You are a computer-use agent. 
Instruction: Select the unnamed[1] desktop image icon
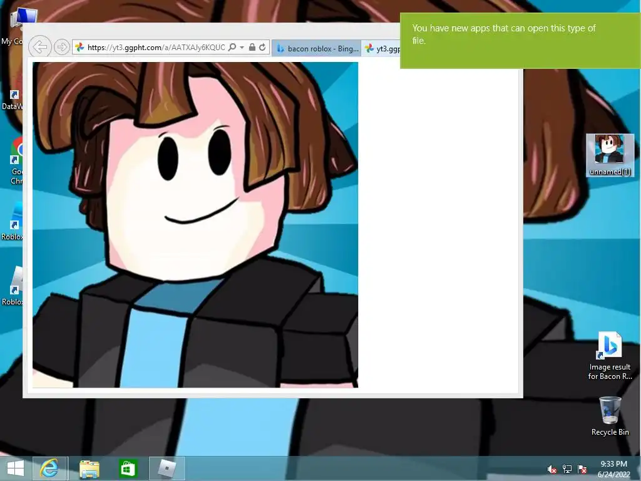[610, 155]
